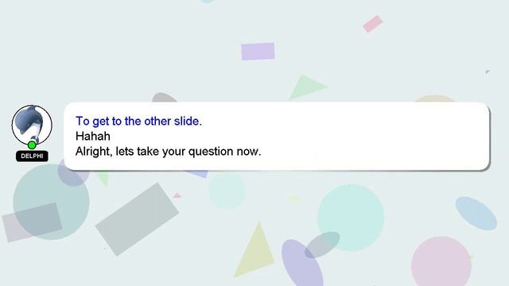The width and height of the screenshot is (509, 286).
Task: Click the pink tilted rectangle at top
Action: [x=373, y=24]
